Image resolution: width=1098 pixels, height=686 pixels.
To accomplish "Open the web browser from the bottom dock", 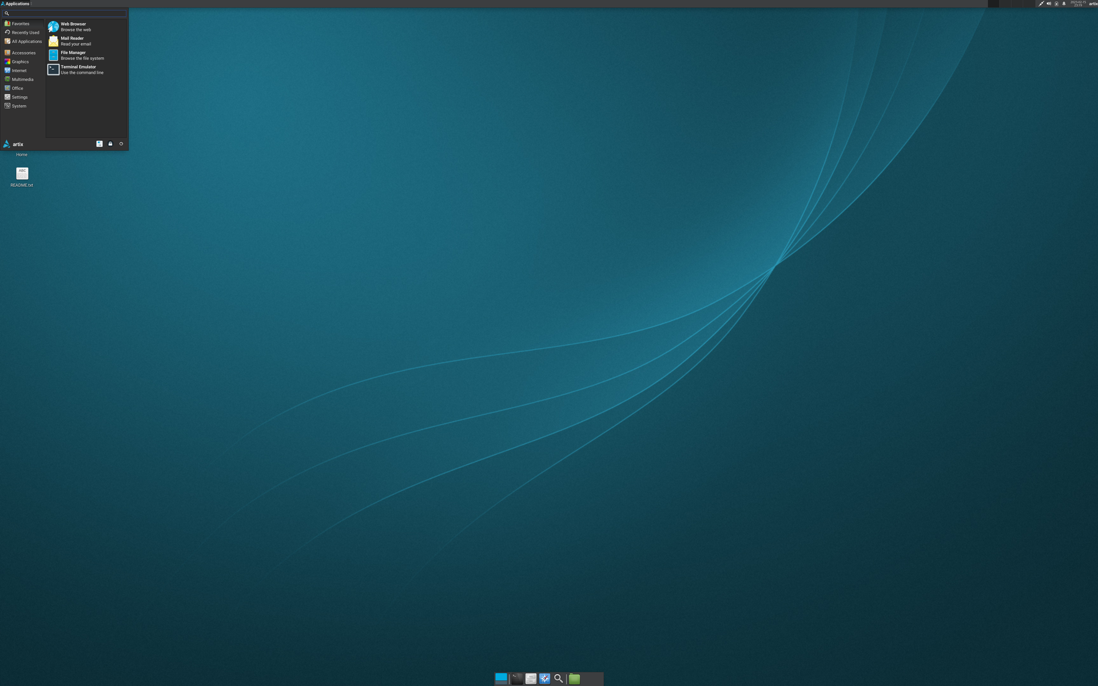I will 544,679.
